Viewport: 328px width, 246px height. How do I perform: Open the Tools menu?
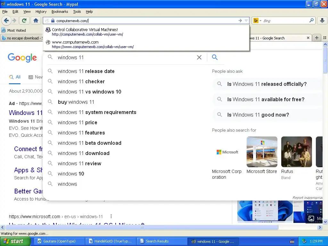77,12
